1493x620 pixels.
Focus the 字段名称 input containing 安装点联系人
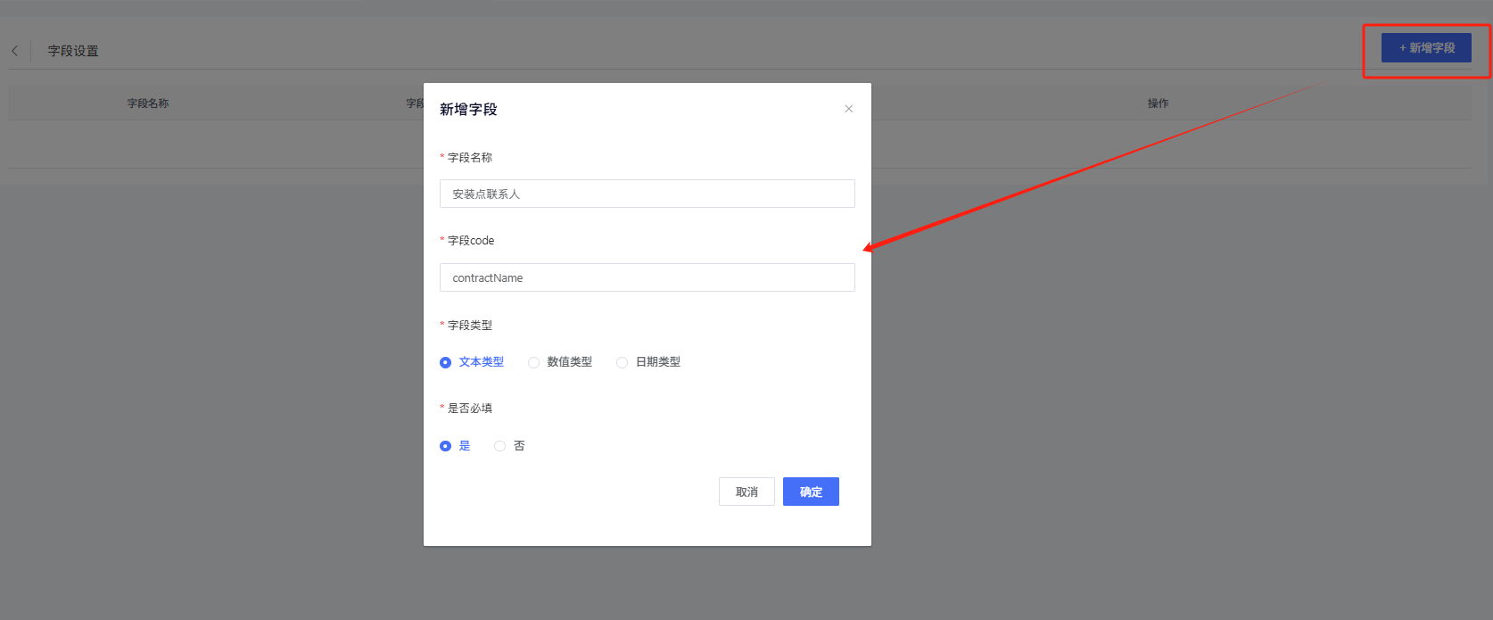point(647,194)
